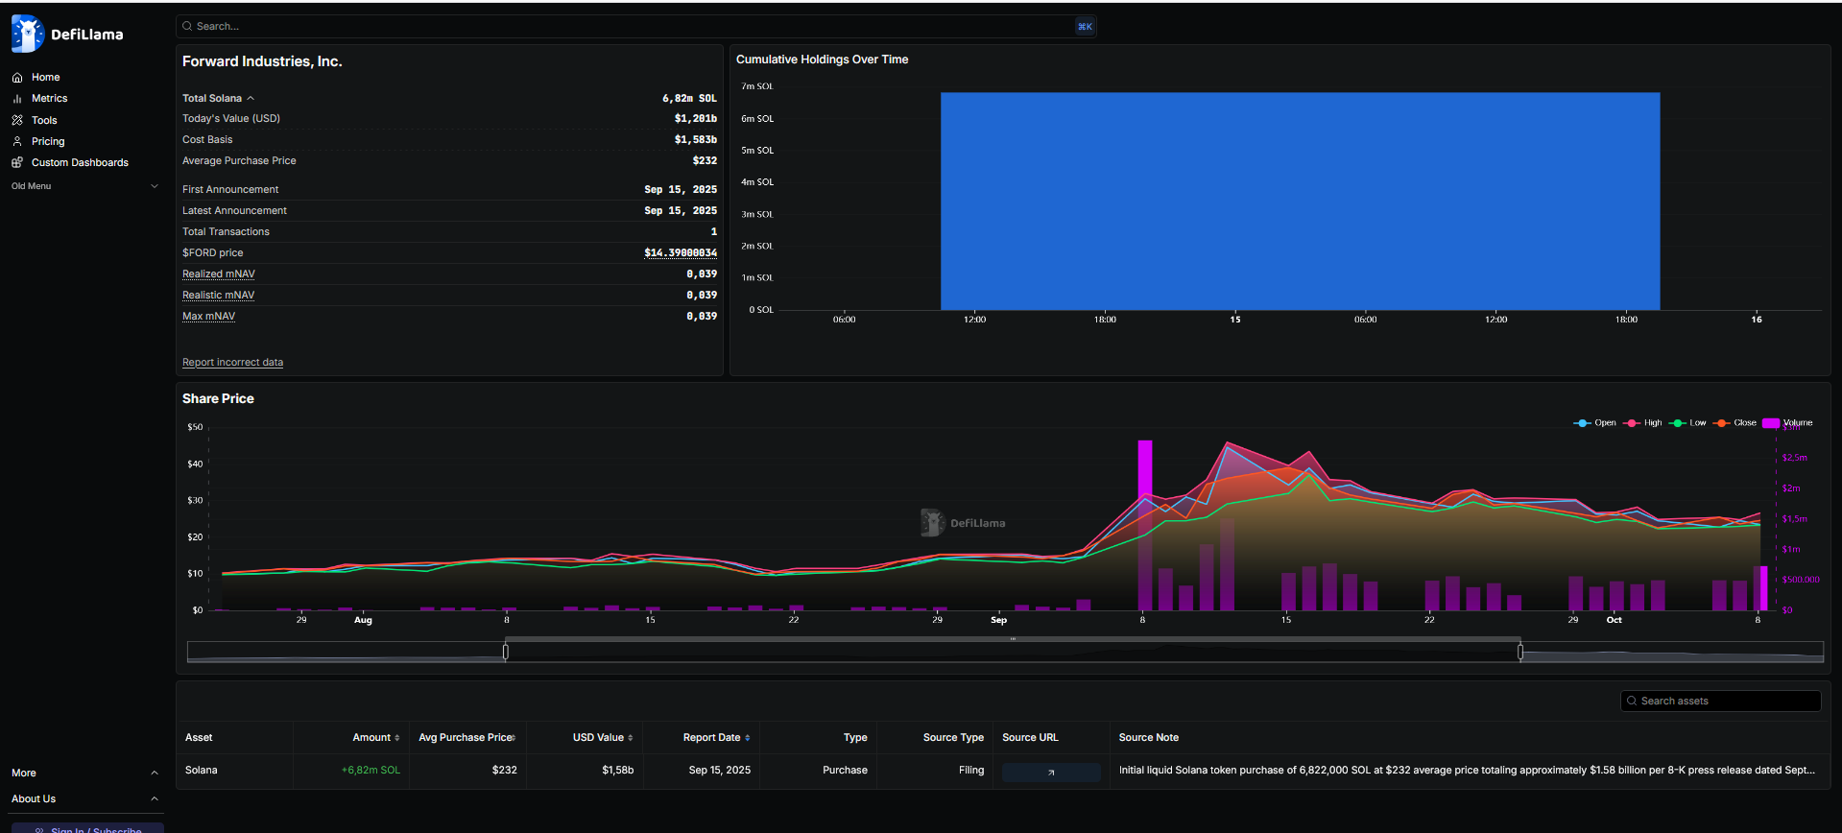Toggle the Low series in chart legend
Image resolution: width=1842 pixels, height=833 pixels.
point(1688,423)
